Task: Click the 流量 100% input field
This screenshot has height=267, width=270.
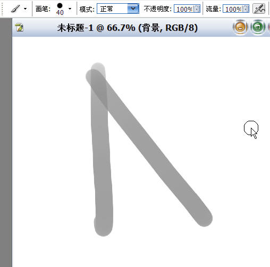Action: (233, 9)
